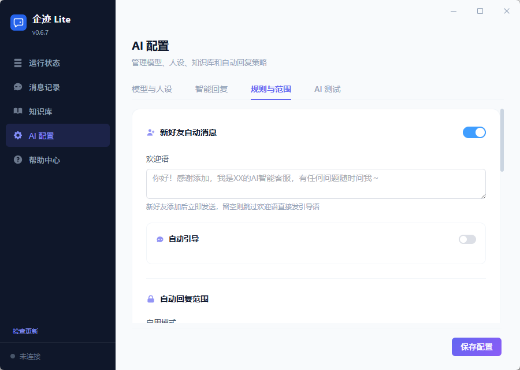The height and width of the screenshot is (370, 520).
Task: Turn off the 新好友自动消息 switch
Action: tap(474, 132)
